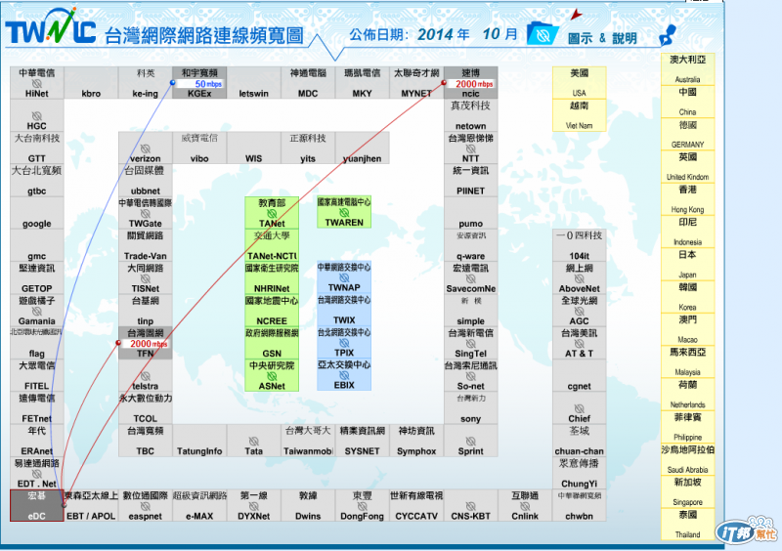
Task: Select the TPIX exchange cell
Action: point(344,342)
